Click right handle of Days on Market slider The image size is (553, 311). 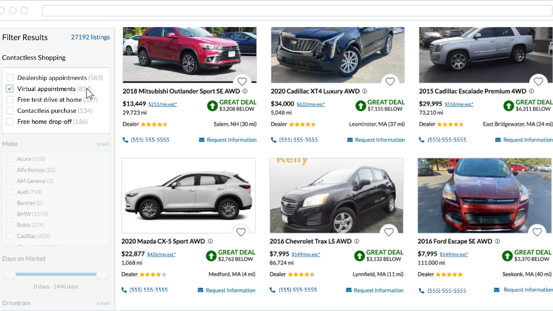[102, 274]
